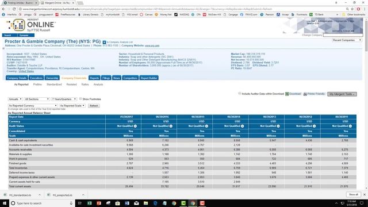The height and width of the screenshot is (207, 368).
Task: Open Task View in taskbar
Action: coord(80,203)
